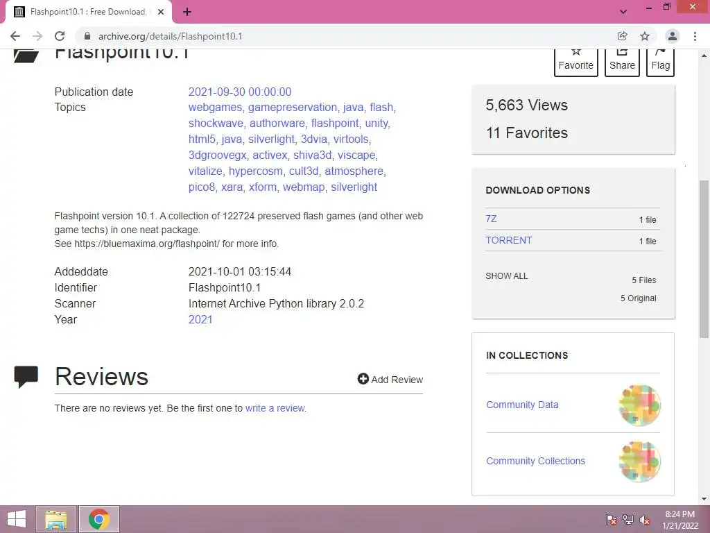Open the hypercosm topic link

(255, 171)
